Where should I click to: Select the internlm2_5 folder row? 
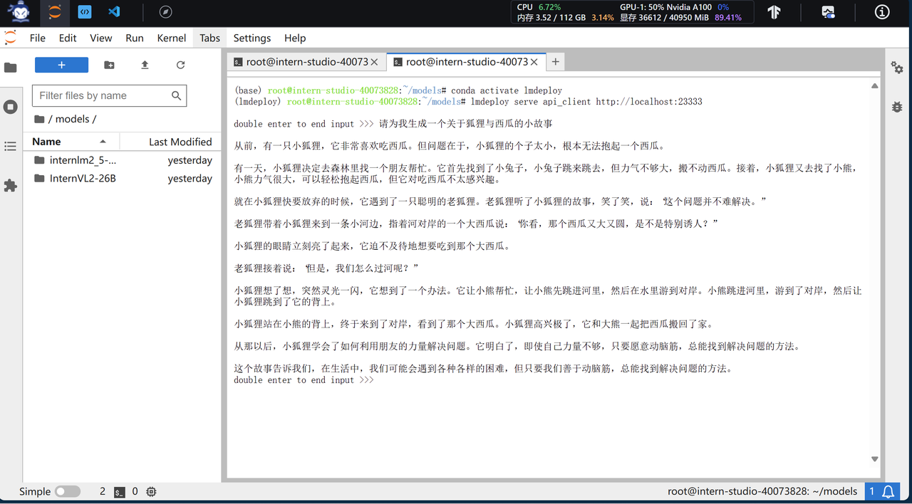click(123, 160)
